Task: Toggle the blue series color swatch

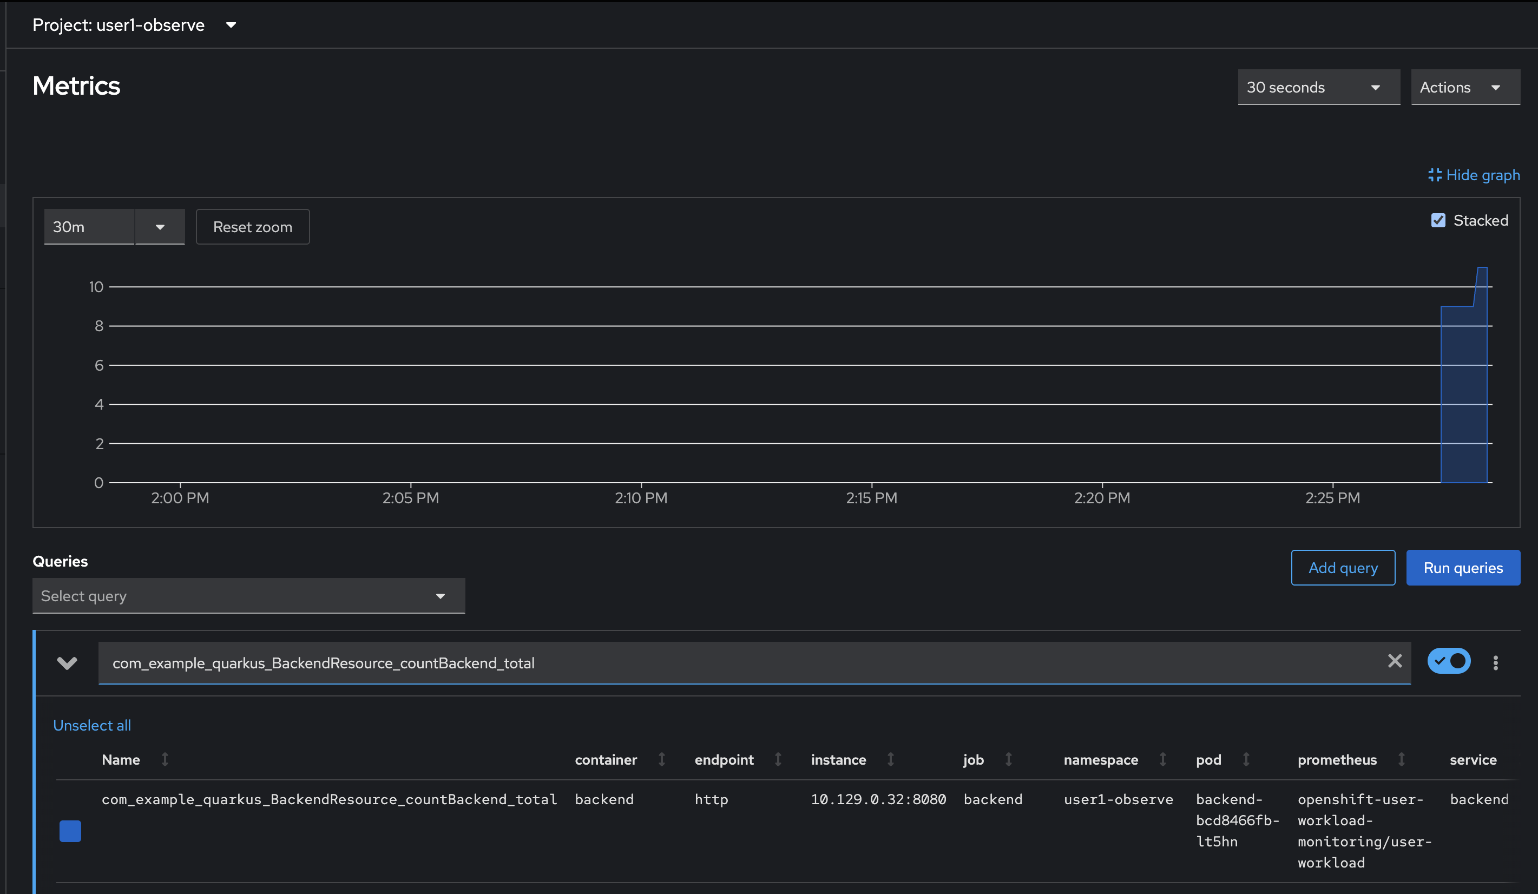Action: 70,831
